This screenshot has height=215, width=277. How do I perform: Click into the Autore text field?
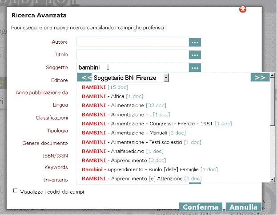tap(132, 42)
